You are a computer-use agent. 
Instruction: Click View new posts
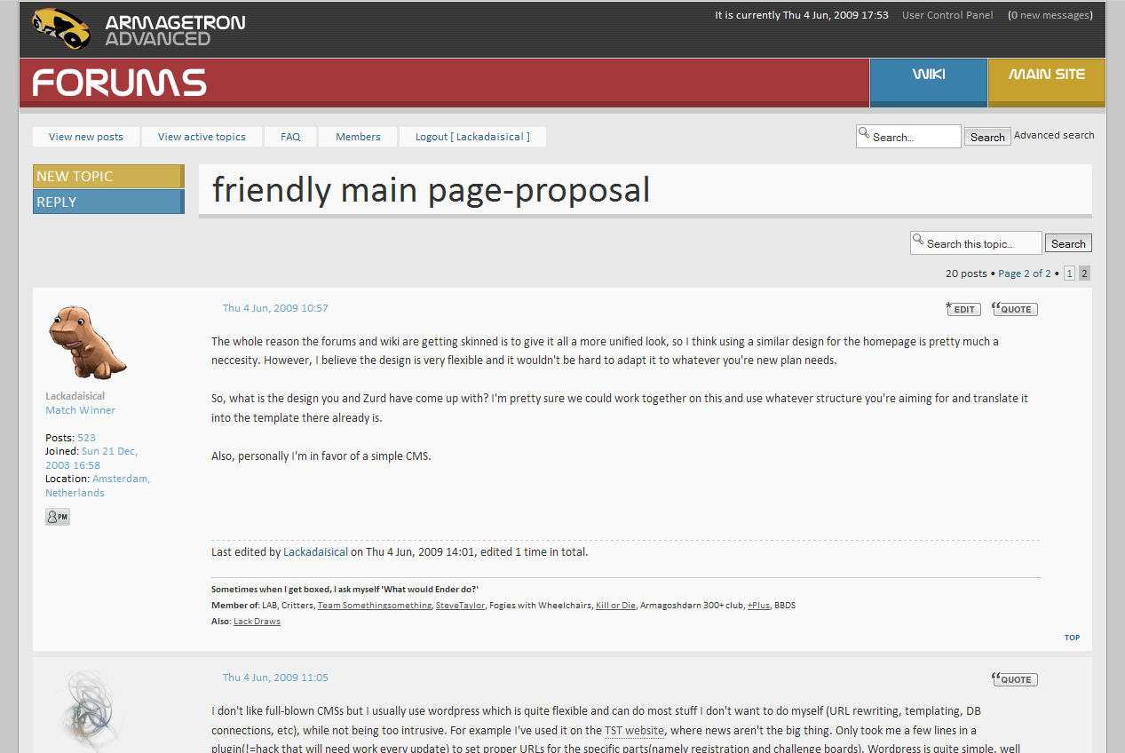[x=86, y=137]
